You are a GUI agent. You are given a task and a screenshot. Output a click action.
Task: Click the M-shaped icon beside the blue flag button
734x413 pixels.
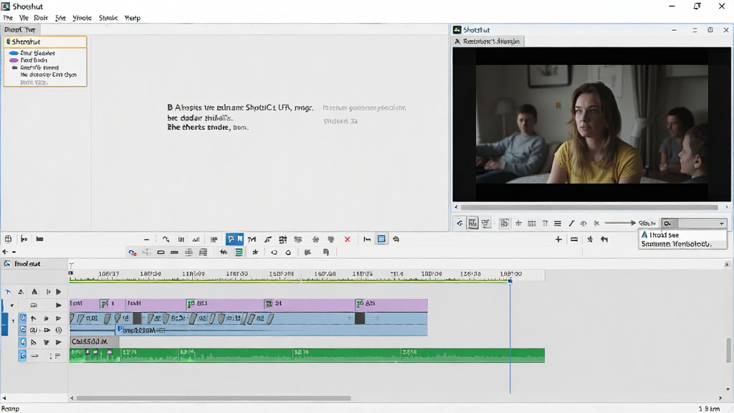tap(252, 239)
